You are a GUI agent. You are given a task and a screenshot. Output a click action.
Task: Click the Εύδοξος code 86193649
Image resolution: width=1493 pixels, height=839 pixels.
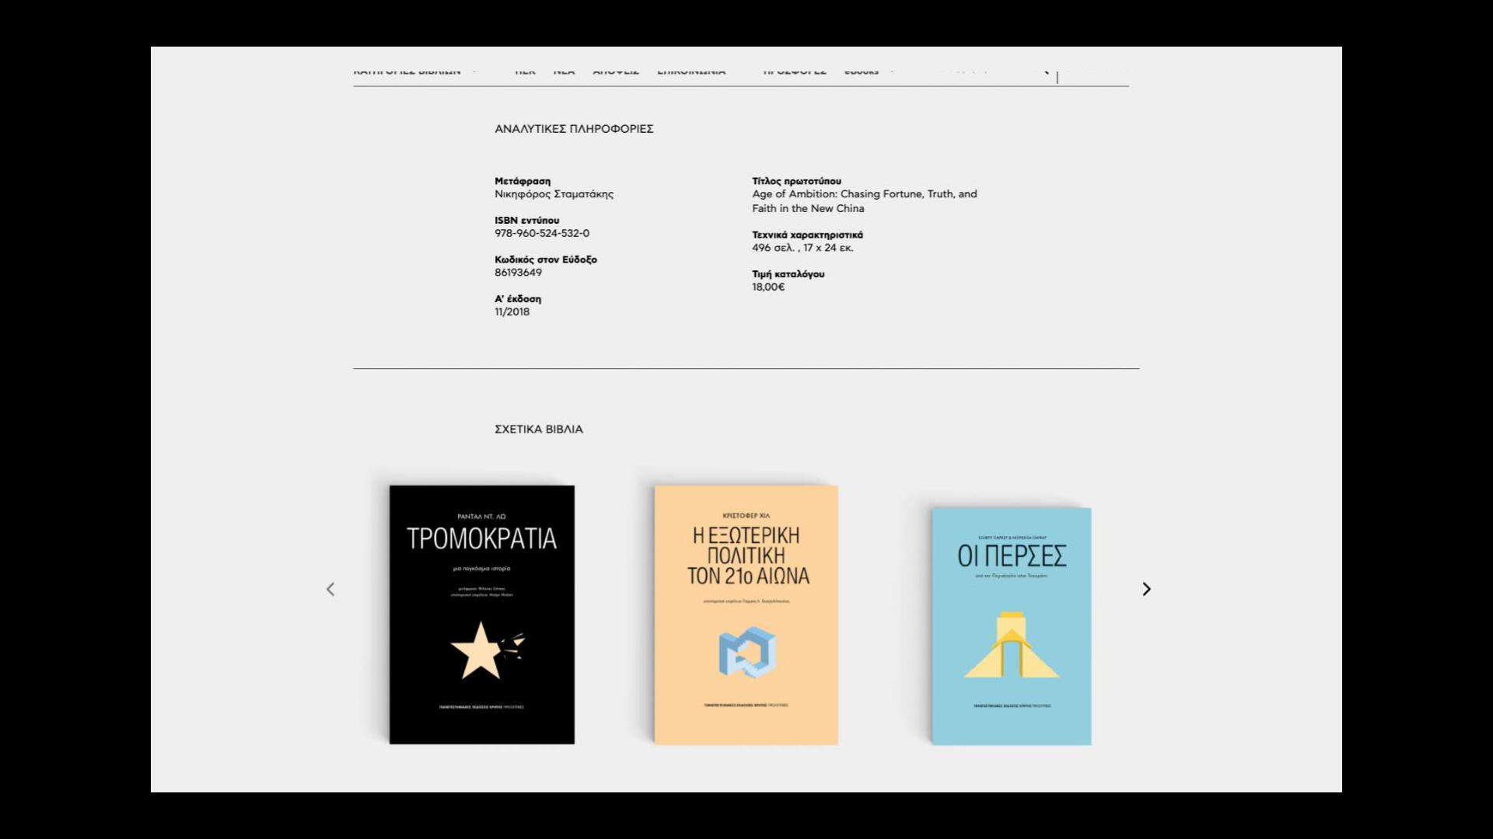tap(518, 273)
